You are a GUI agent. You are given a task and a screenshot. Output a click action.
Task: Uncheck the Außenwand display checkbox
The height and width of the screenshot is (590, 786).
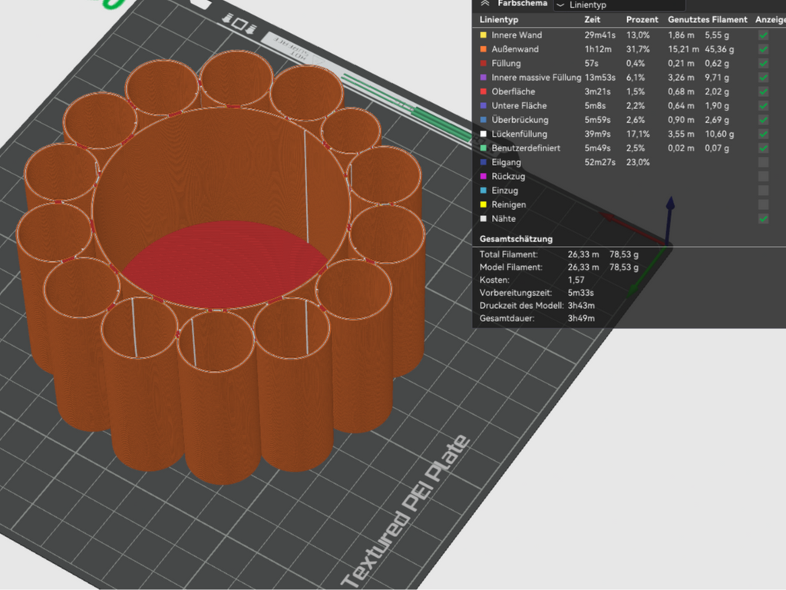point(763,49)
